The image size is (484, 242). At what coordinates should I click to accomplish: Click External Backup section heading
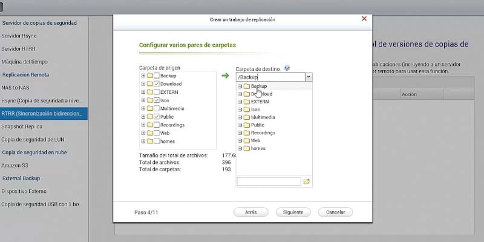tap(21, 178)
